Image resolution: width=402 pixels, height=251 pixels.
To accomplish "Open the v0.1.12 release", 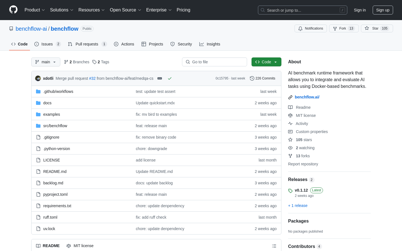I will [x=301, y=190].
